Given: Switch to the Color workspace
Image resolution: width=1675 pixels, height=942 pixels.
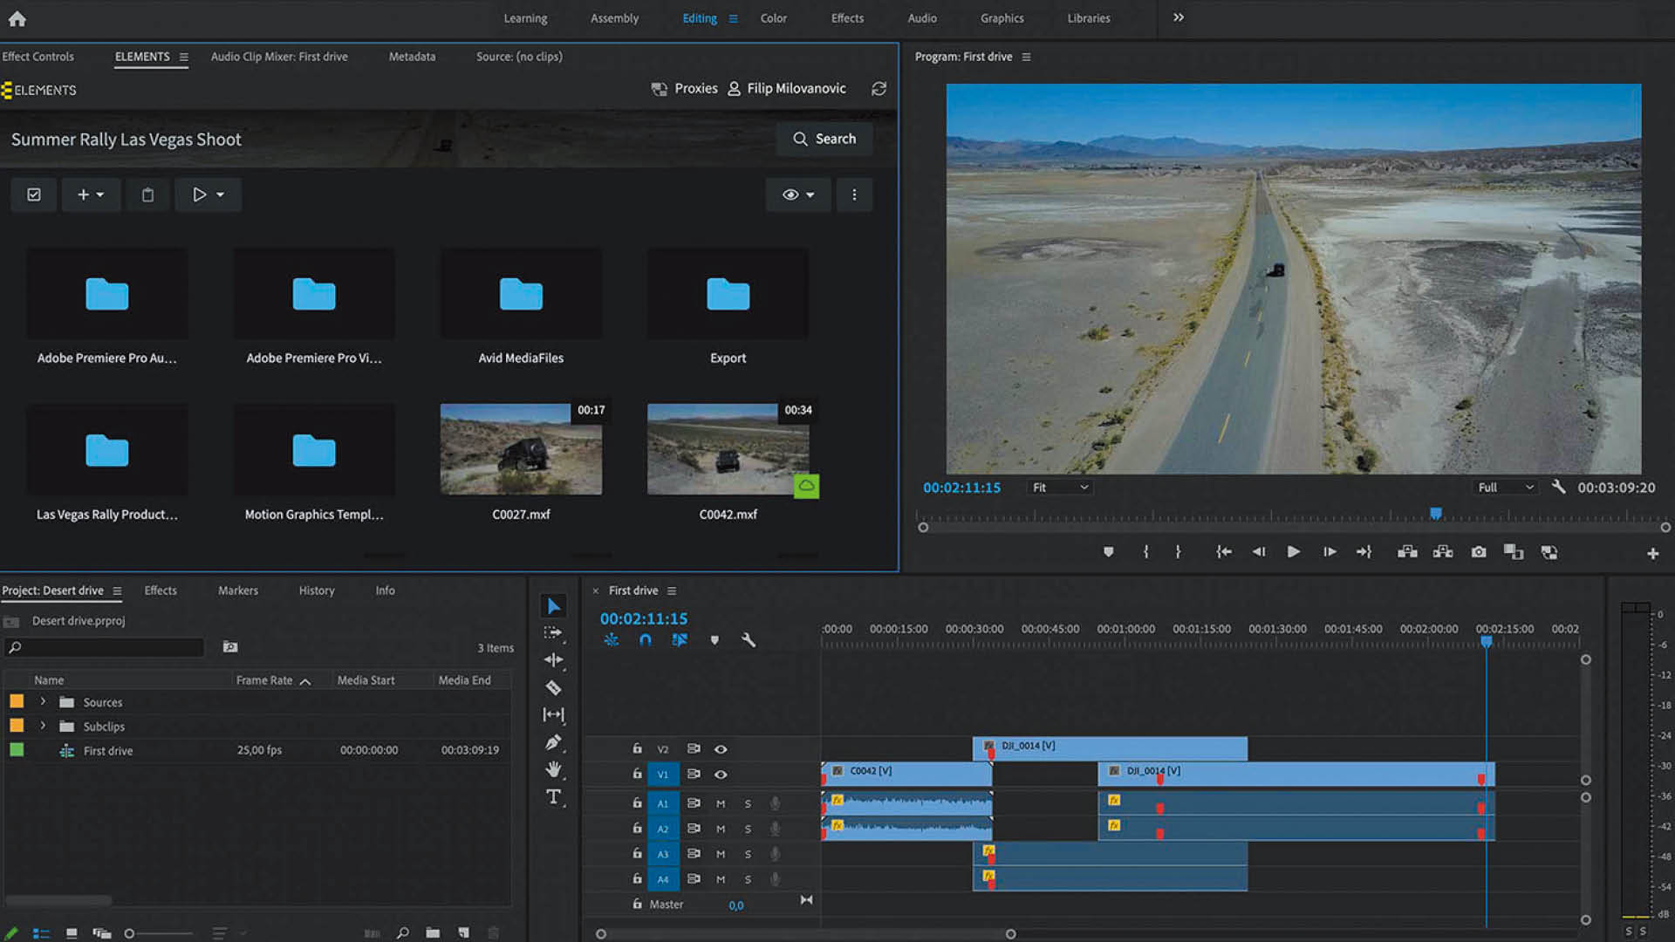Looking at the screenshot, I should coord(773,18).
